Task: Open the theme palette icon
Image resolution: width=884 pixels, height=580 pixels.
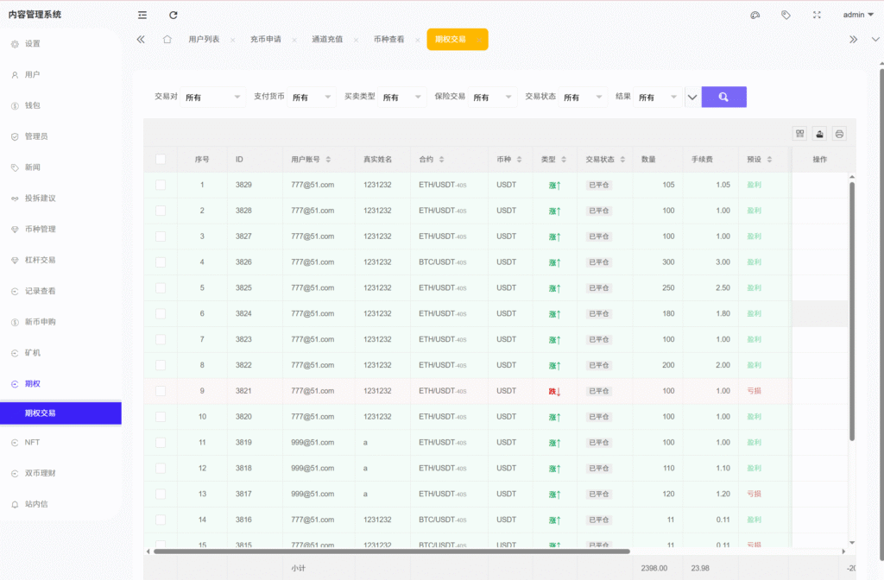Action: pyautogui.click(x=755, y=15)
